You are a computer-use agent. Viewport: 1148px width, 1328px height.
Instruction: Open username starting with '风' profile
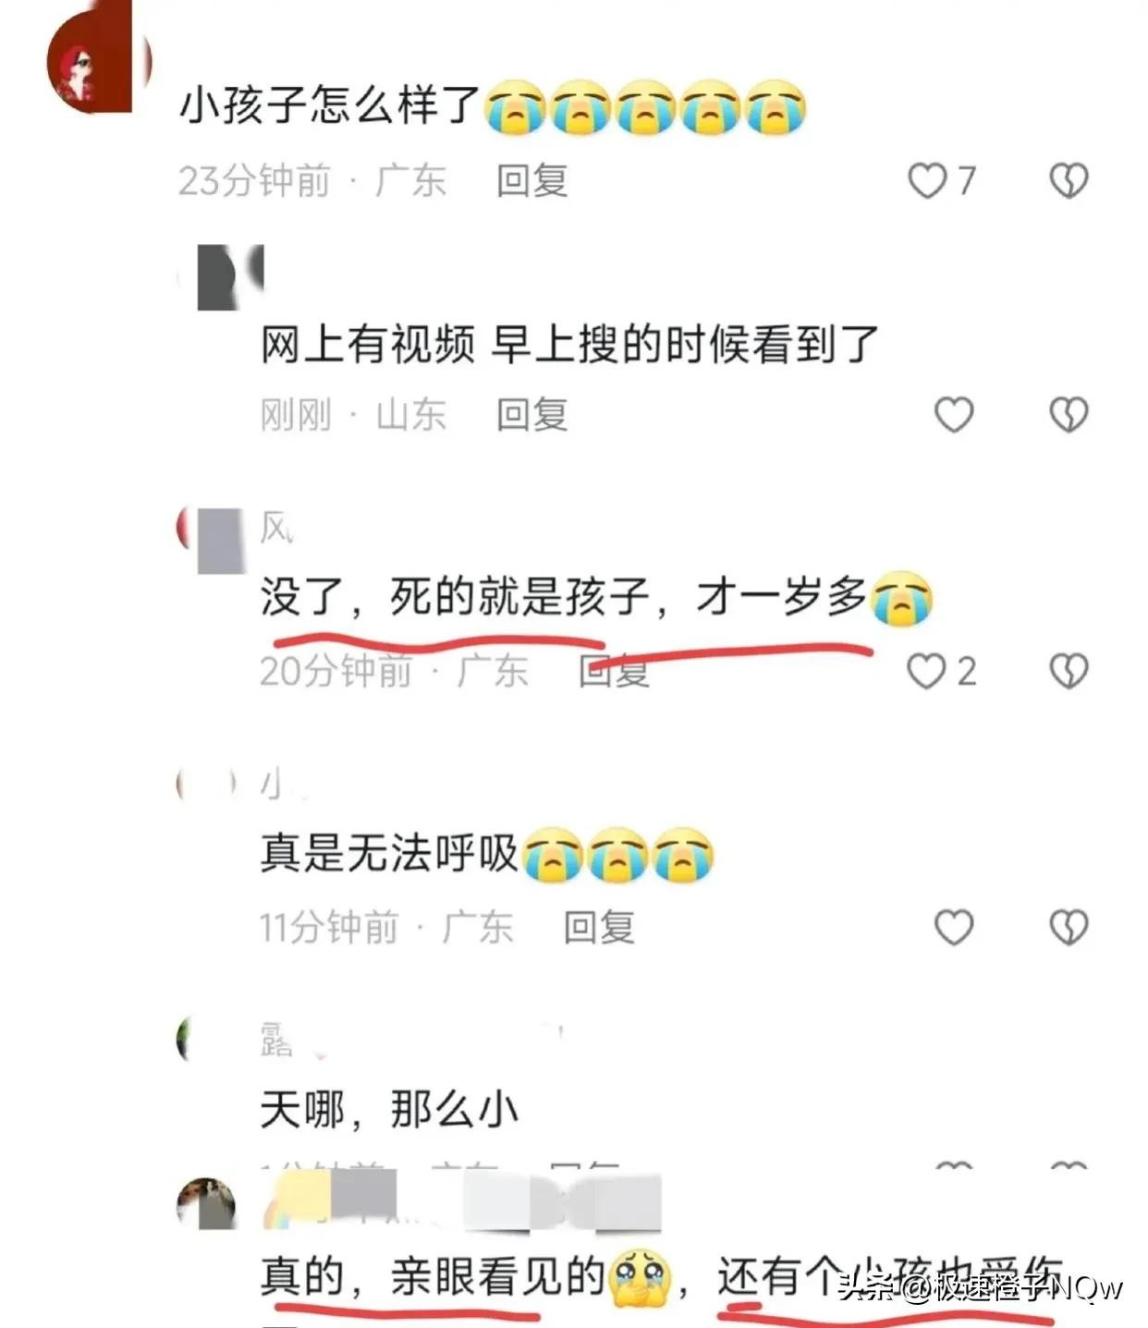pos(276,528)
